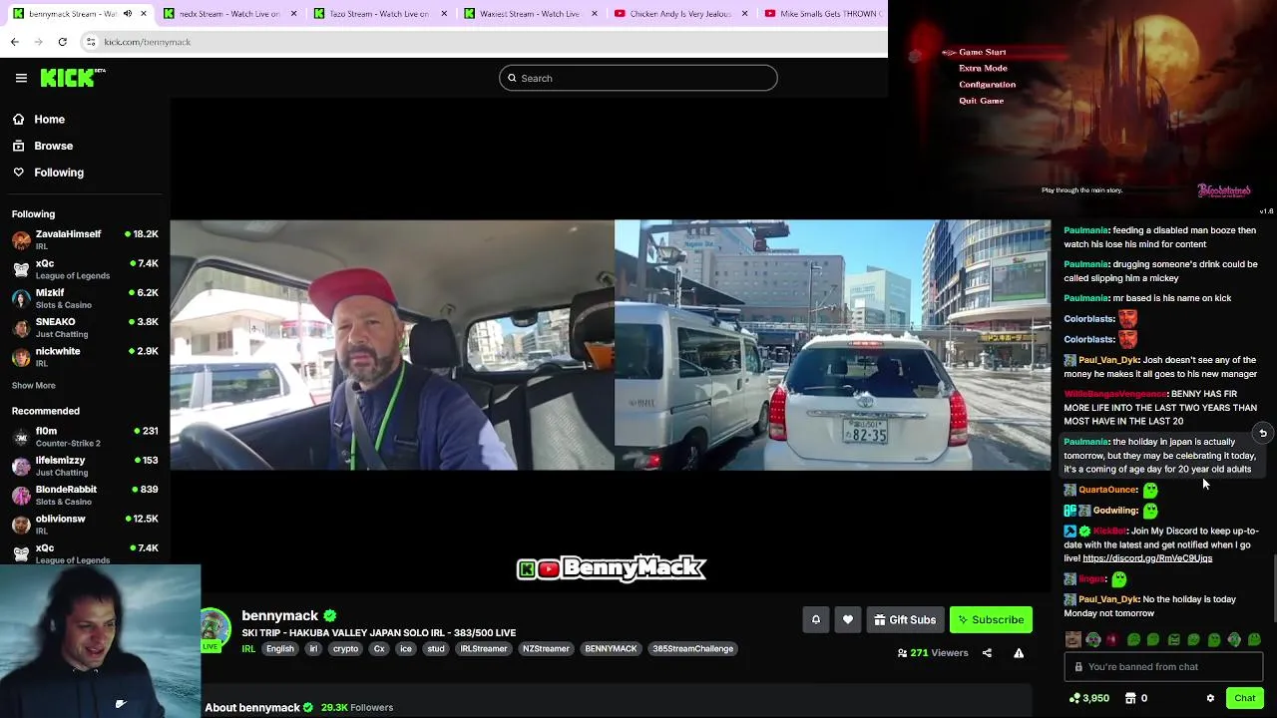The width and height of the screenshot is (1277, 718).
Task: Click bennymack's profile avatar with LIVE badge
Action: (213, 630)
